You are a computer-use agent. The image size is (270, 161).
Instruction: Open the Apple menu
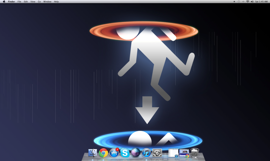coord(4,2)
